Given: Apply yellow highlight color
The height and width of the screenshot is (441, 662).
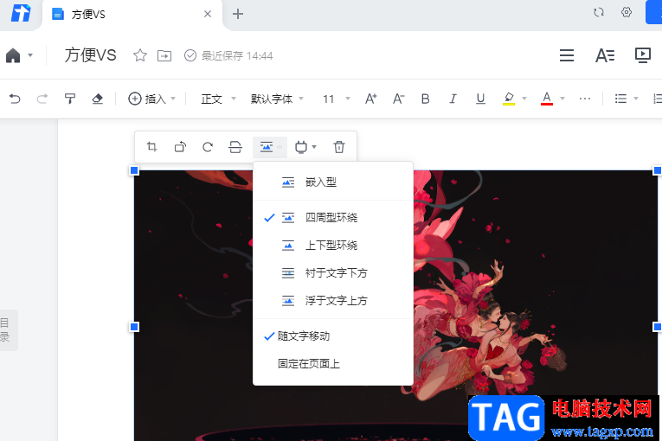Looking at the screenshot, I should coord(509,99).
